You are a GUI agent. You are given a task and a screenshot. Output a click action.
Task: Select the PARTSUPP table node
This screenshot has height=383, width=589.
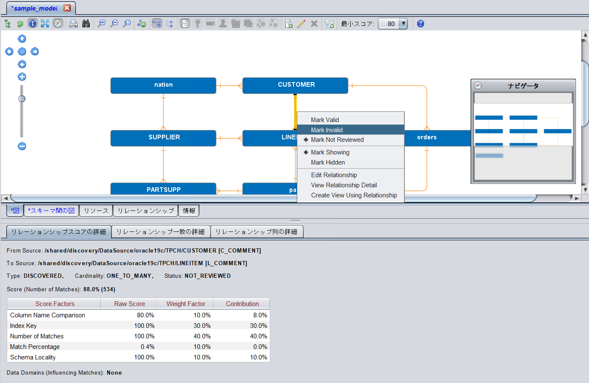[x=163, y=189]
